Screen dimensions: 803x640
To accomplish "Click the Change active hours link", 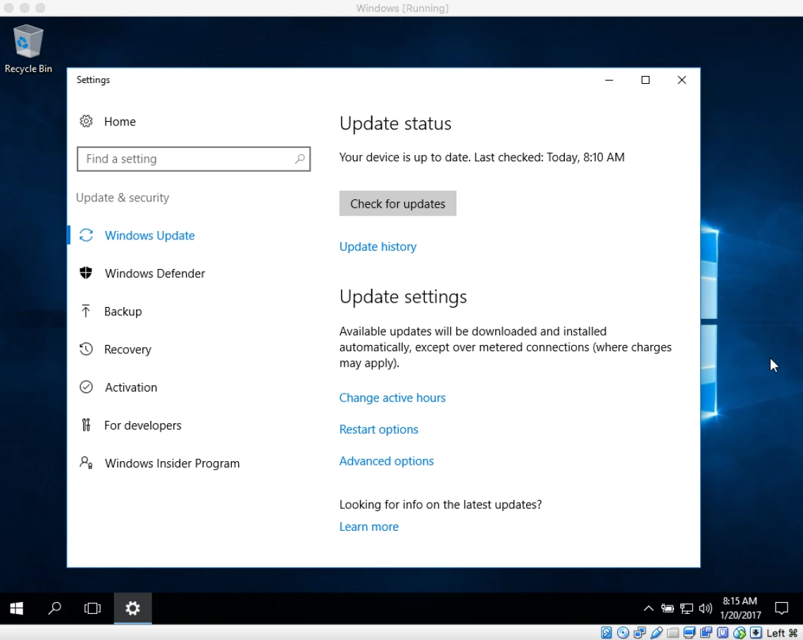I will tap(393, 398).
